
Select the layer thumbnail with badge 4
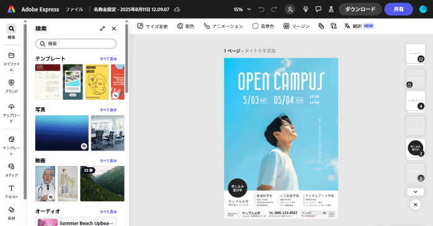pyautogui.click(x=416, y=101)
